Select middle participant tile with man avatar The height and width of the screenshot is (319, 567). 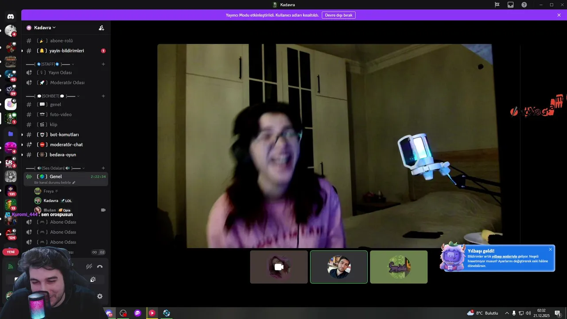339,267
